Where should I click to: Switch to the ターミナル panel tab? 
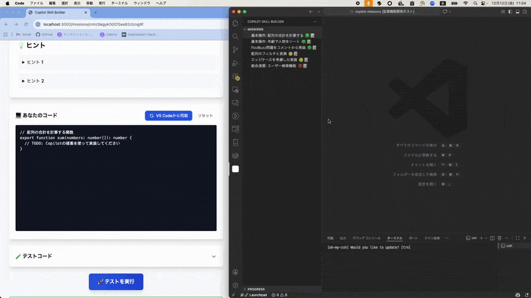(x=395, y=238)
